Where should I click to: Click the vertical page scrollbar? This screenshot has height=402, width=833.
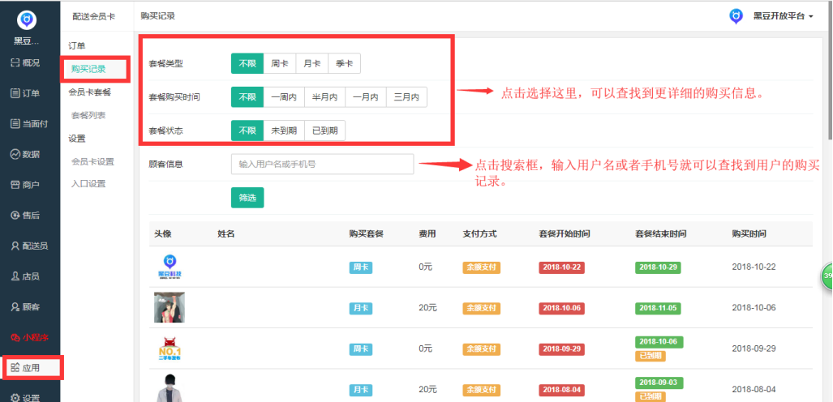pos(830,69)
